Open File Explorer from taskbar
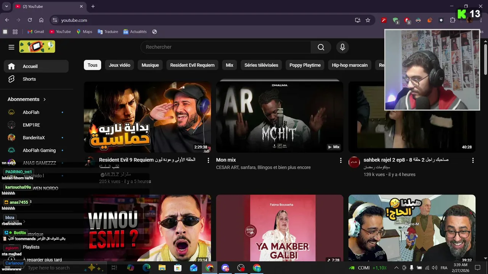 (x=162, y=268)
